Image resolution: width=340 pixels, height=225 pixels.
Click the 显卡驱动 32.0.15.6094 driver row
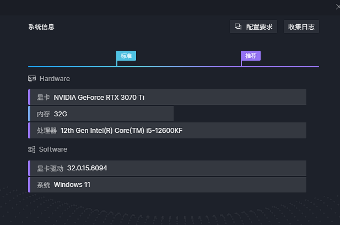tap(167, 168)
